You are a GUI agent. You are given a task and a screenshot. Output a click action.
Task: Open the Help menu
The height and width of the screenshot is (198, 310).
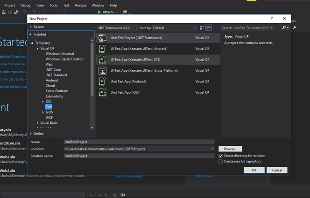point(113,5)
